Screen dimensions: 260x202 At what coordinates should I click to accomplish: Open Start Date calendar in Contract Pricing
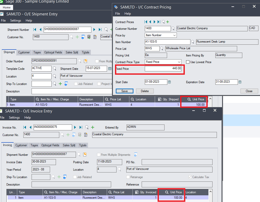169,82
